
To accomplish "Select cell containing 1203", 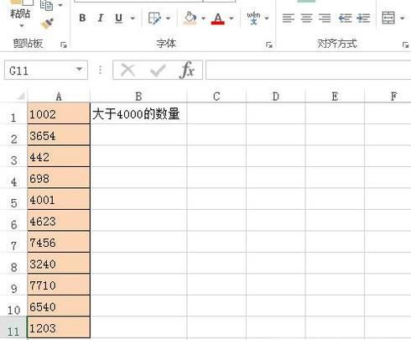I will click(59, 327).
